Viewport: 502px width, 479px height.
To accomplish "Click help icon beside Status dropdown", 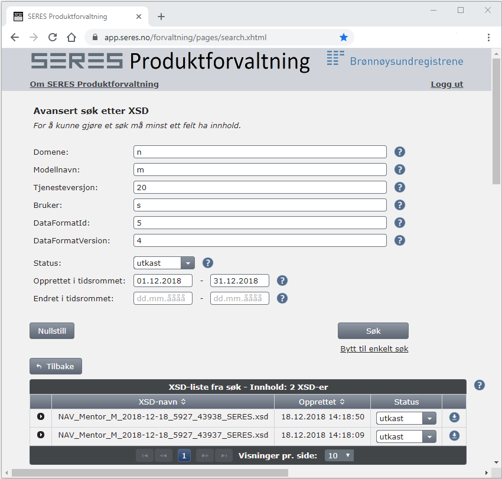I will pyautogui.click(x=208, y=263).
